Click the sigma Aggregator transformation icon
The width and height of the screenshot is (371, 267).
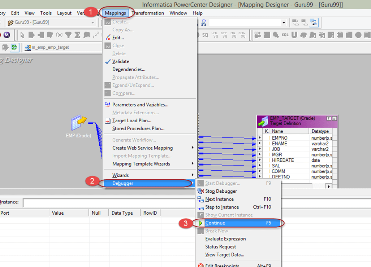coord(77,35)
